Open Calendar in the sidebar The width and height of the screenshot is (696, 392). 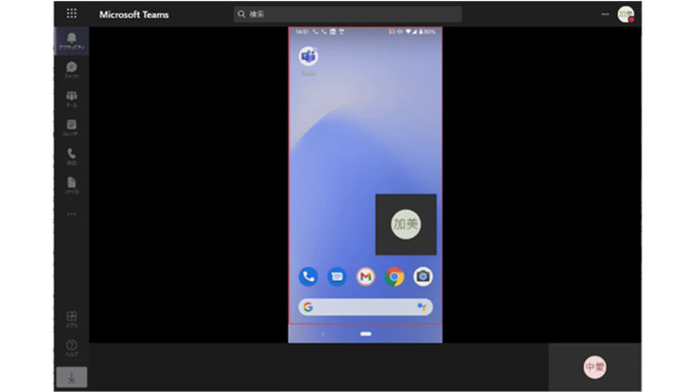(71, 128)
